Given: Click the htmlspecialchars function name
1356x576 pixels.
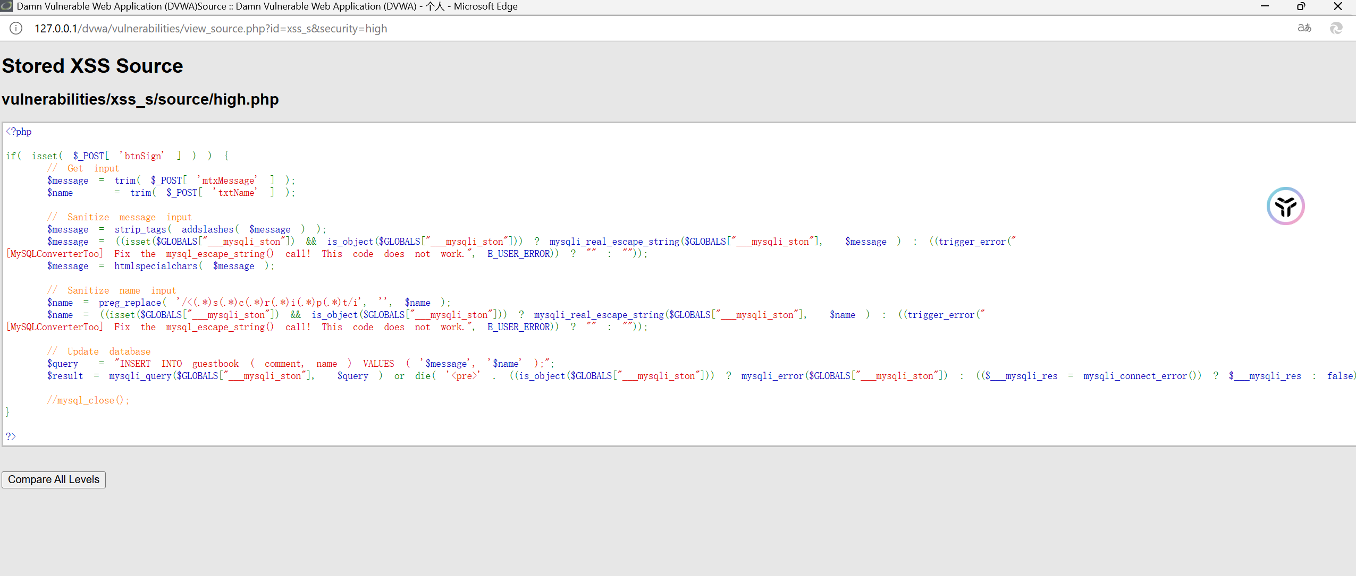Looking at the screenshot, I should pyautogui.click(x=155, y=266).
